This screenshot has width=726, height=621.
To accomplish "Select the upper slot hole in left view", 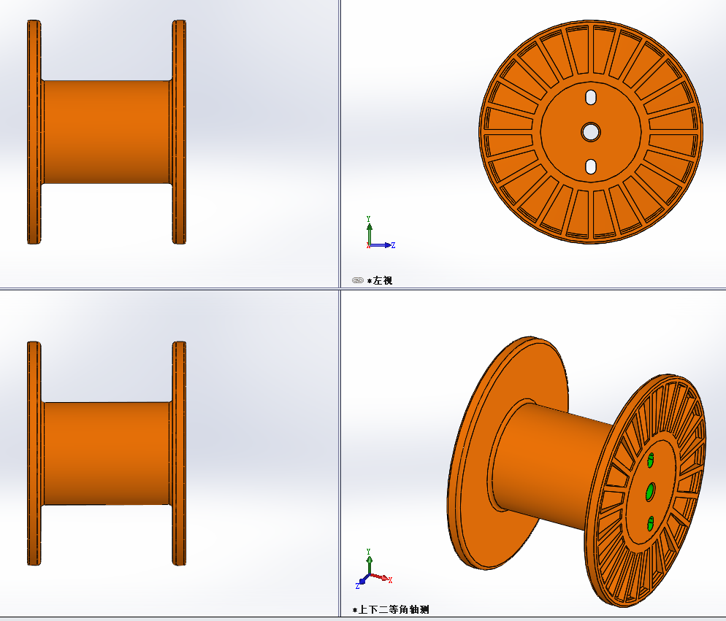I will point(590,98).
